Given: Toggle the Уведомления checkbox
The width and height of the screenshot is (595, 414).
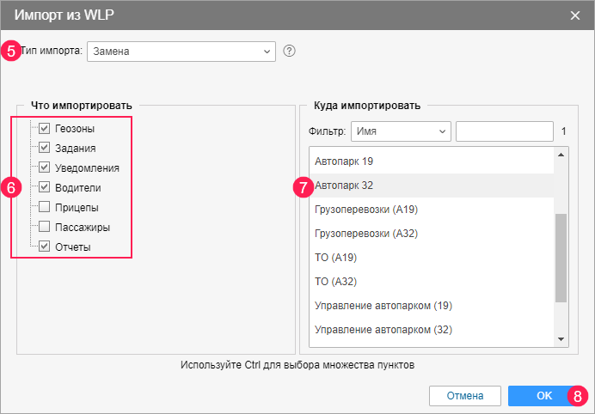Looking at the screenshot, I should point(45,167).
